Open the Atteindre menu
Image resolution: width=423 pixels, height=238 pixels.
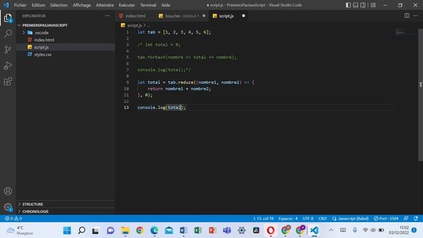click(x=104, y=5)
